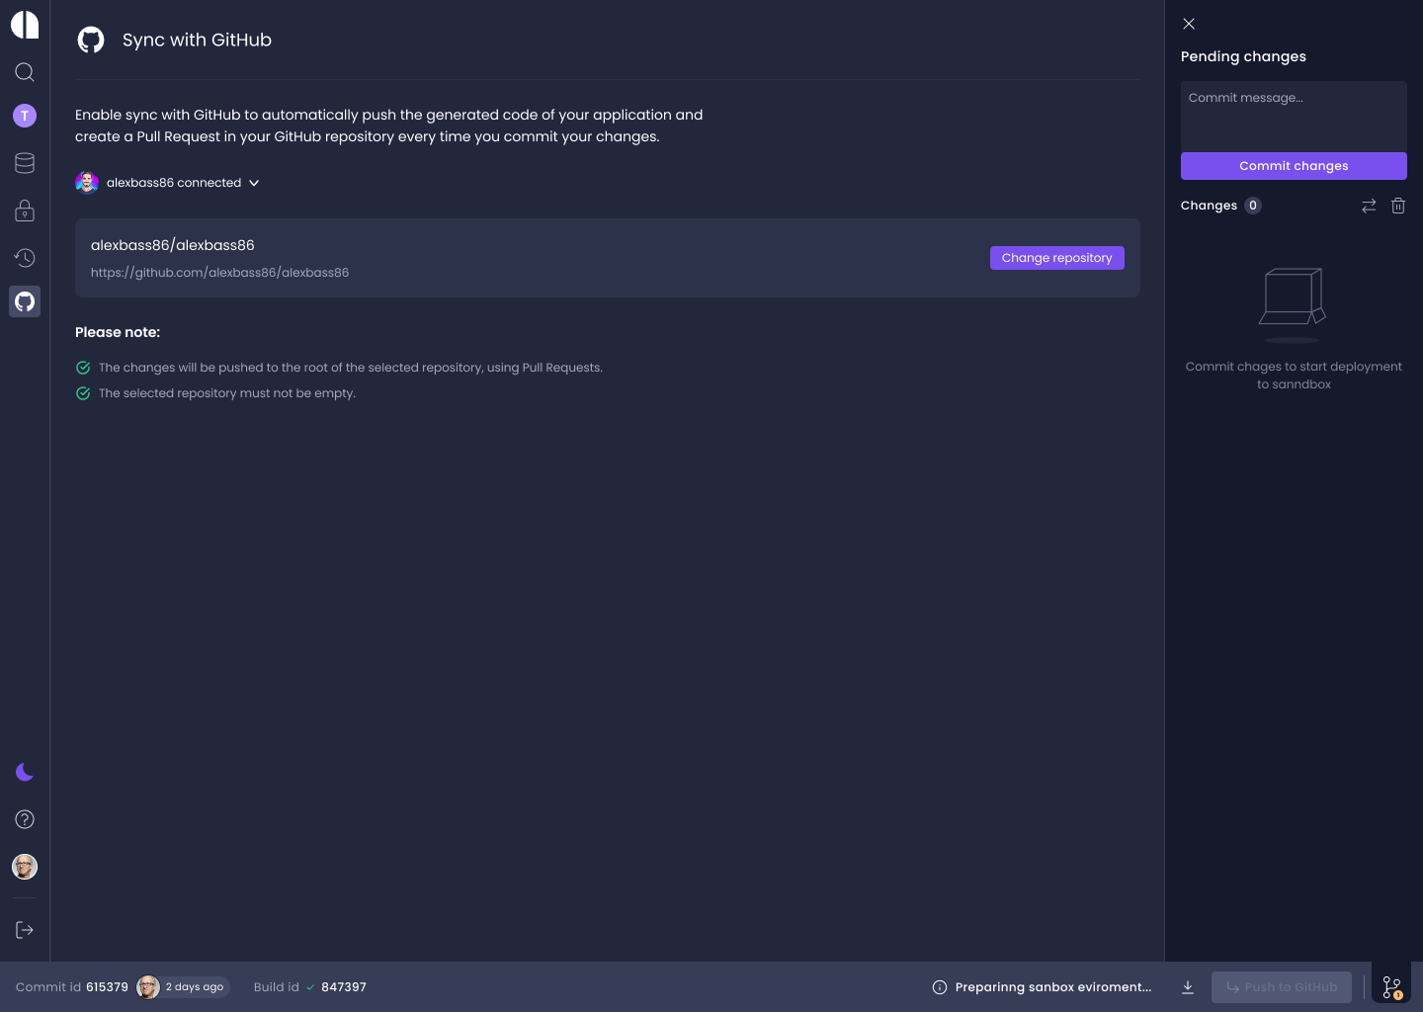Open search in the left sidebar
The height and width of the screenshot is (1012, 1423).
24,71
